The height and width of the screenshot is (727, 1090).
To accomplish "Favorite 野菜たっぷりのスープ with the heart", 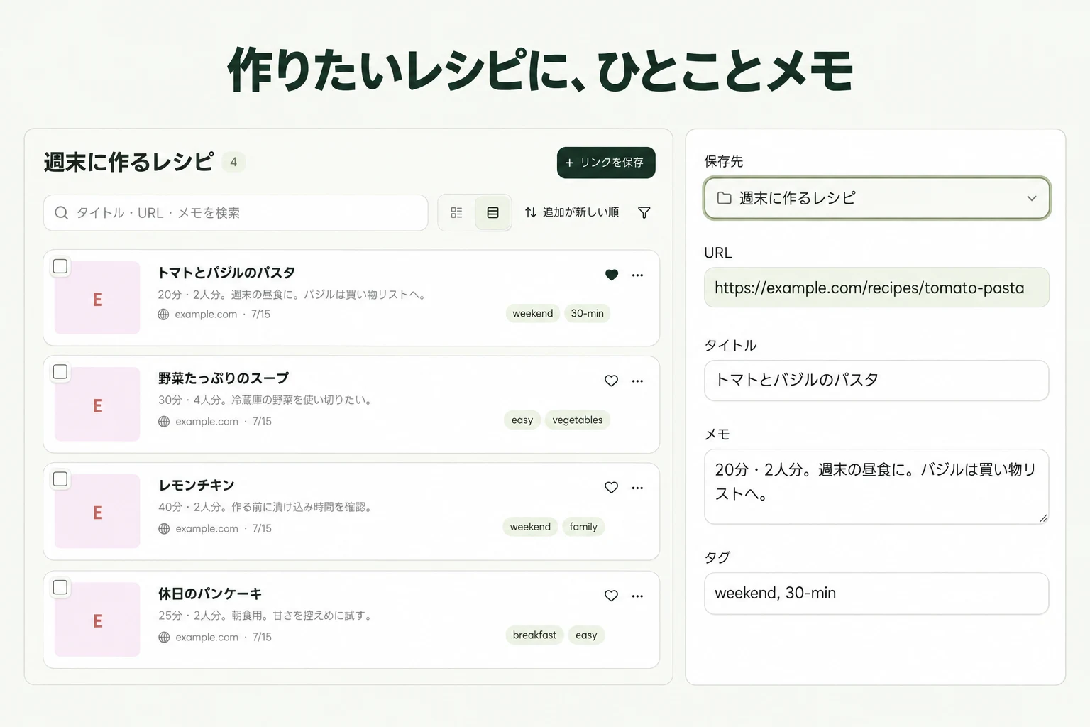I will (x=612, y=381).
